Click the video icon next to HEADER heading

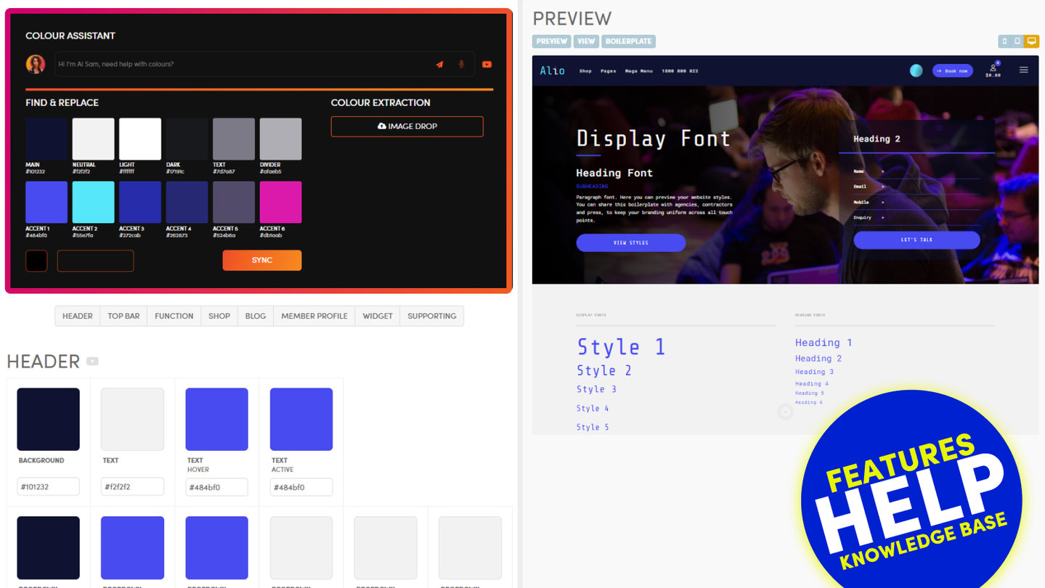click(x=92, y=362)
